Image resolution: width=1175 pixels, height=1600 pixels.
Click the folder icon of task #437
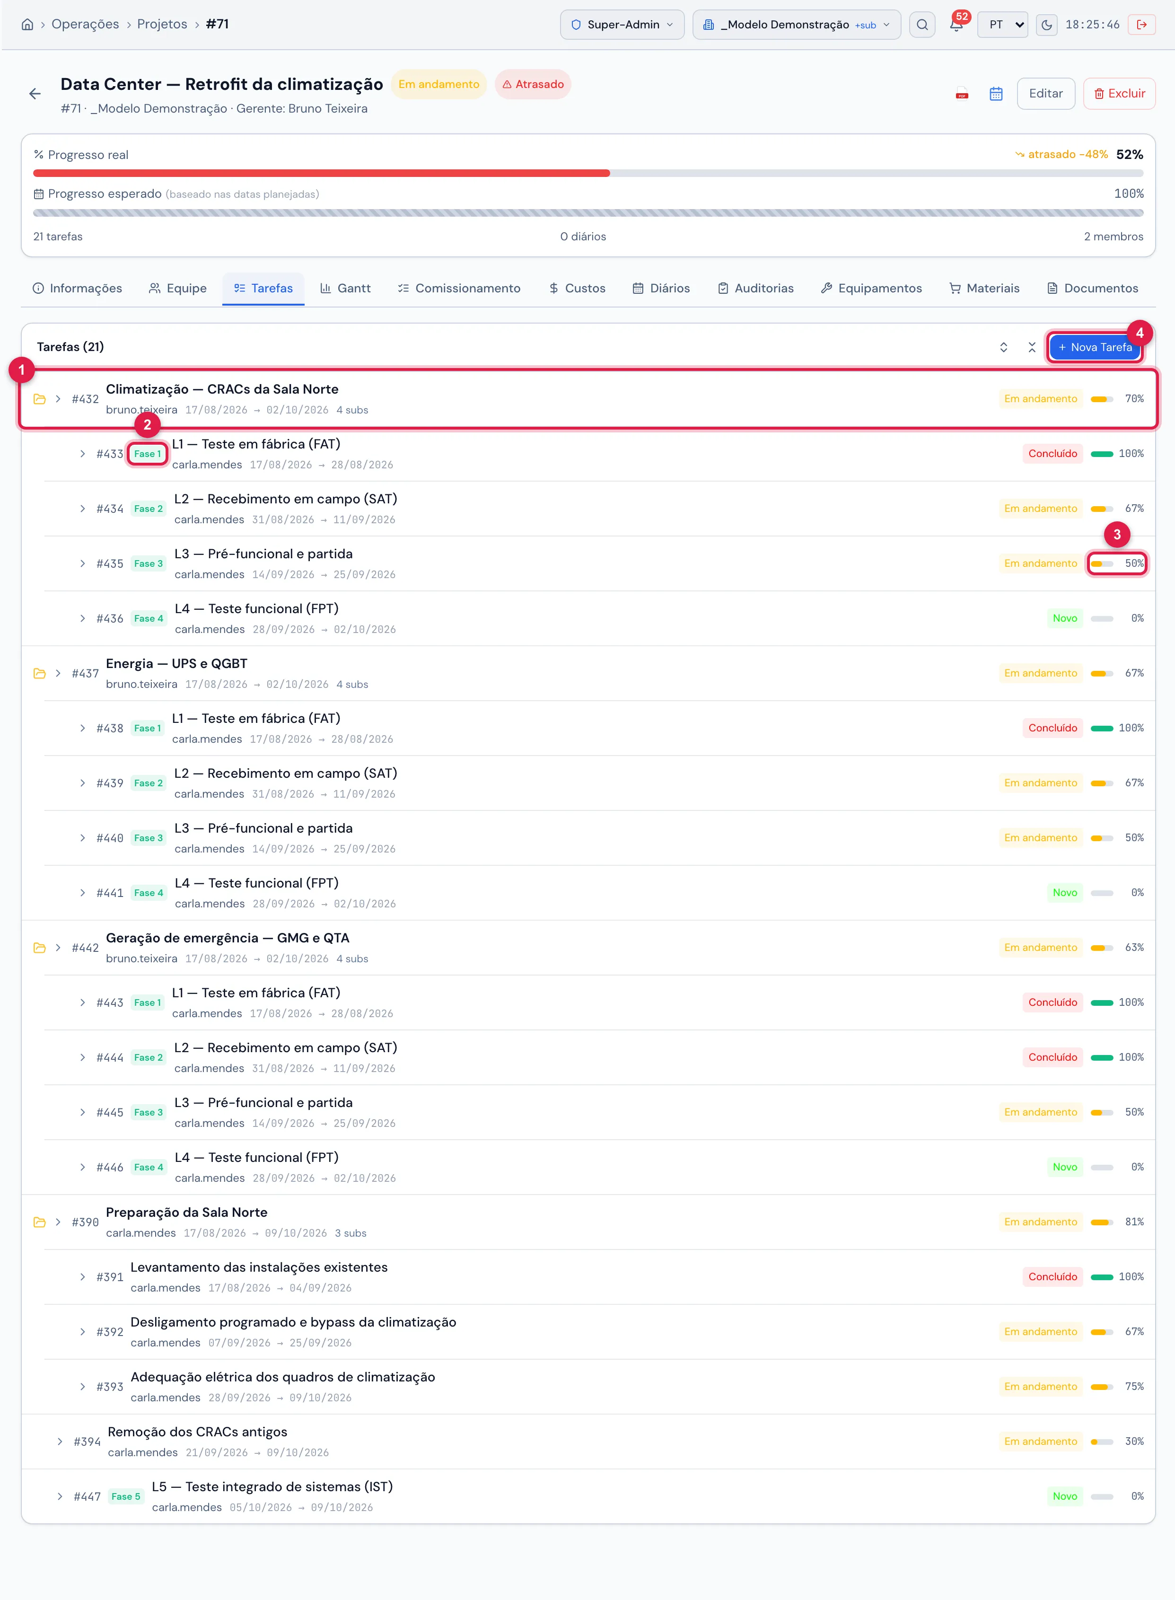click(40, 674)
